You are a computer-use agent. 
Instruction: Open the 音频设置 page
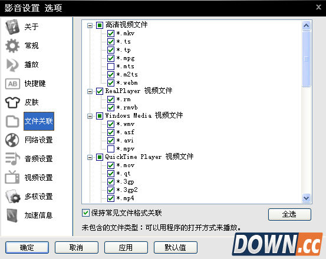click(38, 159)
